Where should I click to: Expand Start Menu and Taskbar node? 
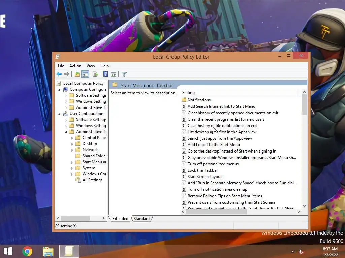pyautogui.click(x=72, y=162)
